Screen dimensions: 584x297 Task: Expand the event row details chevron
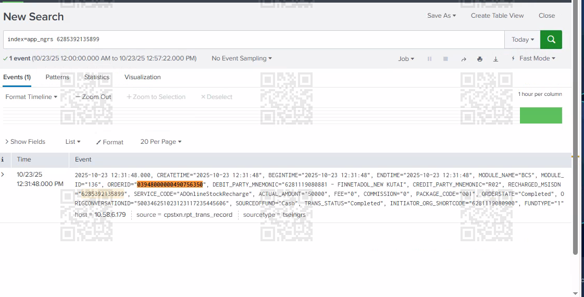tap(3, 175)
